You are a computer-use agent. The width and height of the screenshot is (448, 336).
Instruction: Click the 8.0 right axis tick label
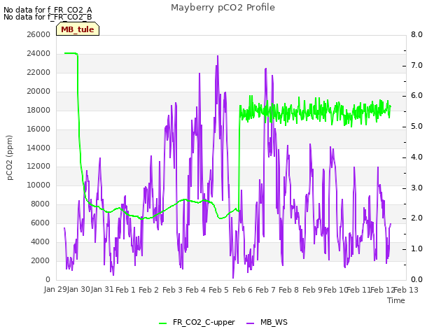tap(416, 34)
